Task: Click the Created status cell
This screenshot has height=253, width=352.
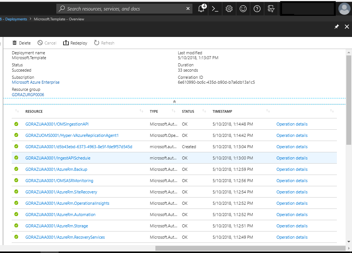Action: pos(189,147)
